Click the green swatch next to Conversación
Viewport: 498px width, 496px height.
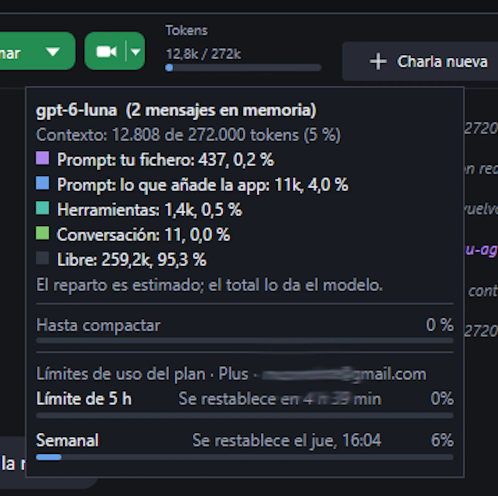tap(43, 233)
